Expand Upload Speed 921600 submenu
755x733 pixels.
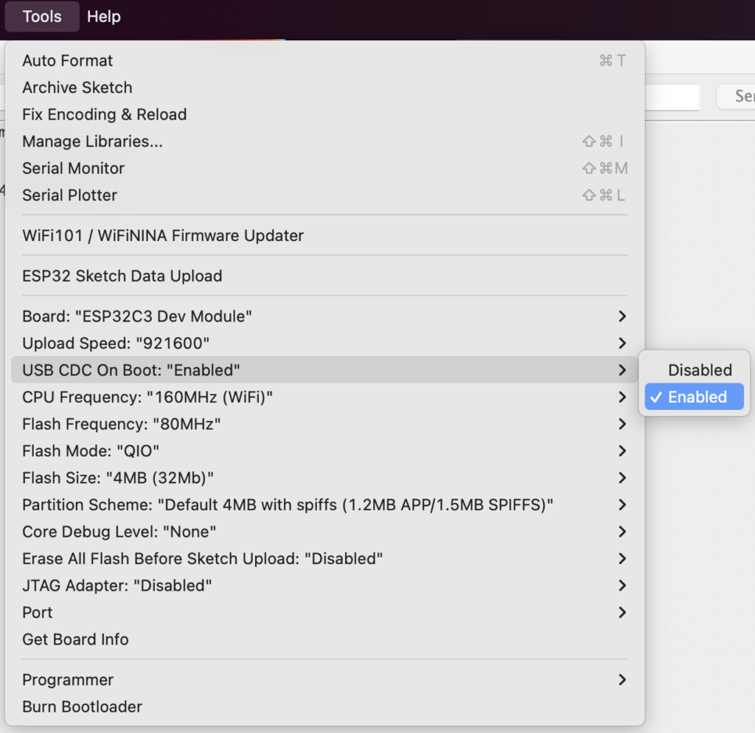324,344
